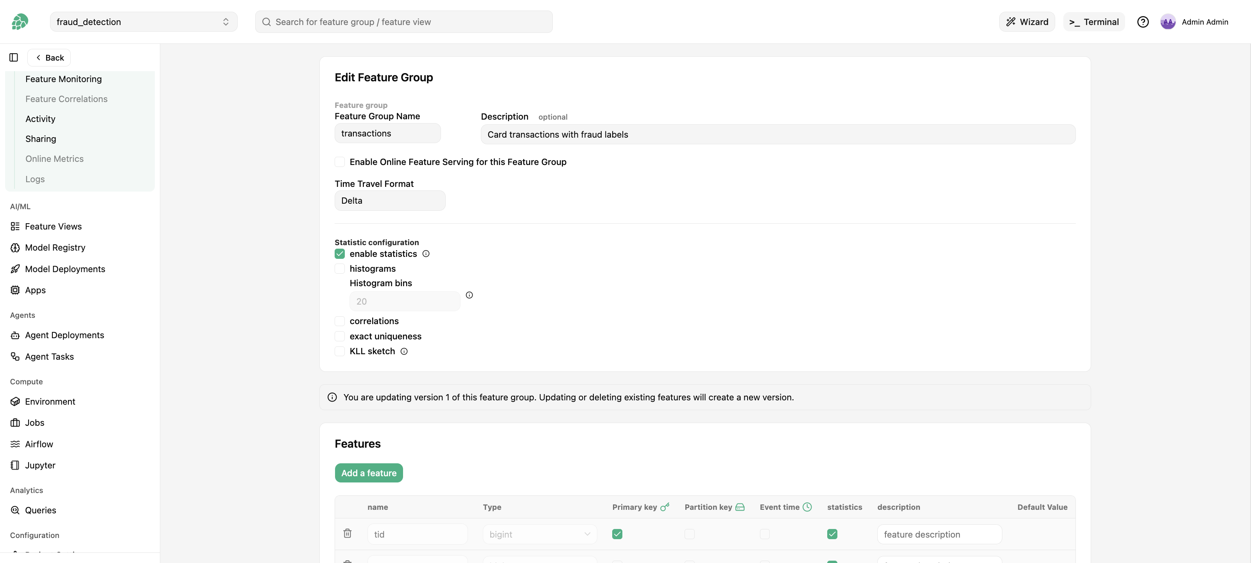
Task: Click info icon beside enable statistics
Action: click(426, 254)
